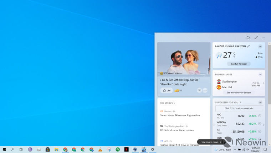Image resolution: width=271 pixels, height=153 pixels.
Task: Open the muted volume tray icon
Action: (x=247, y=149)
